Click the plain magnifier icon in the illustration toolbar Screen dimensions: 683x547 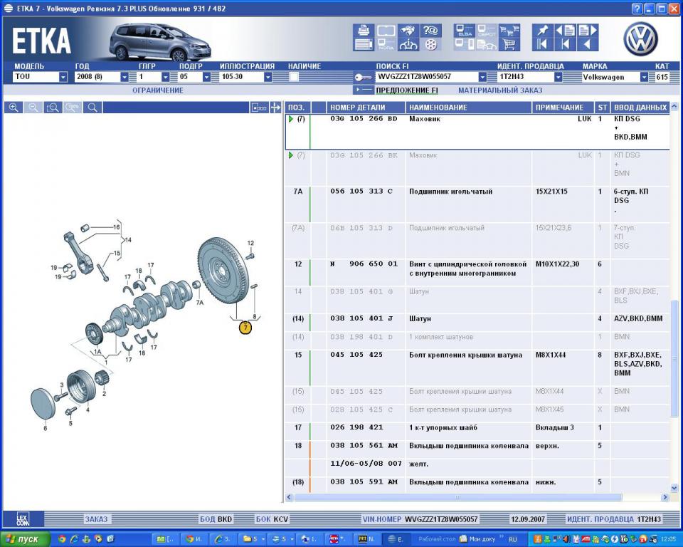92,108
